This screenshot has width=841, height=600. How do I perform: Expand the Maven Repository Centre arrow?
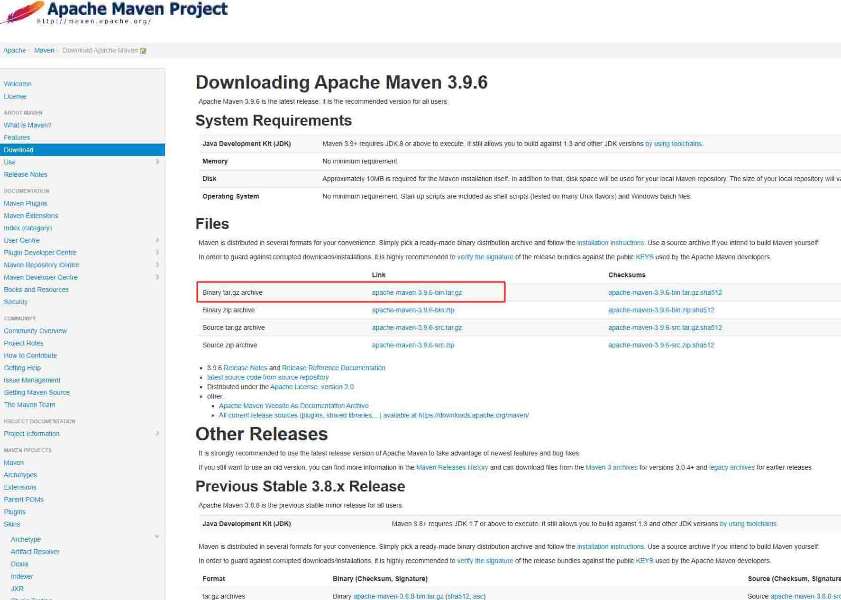[157, 265]
